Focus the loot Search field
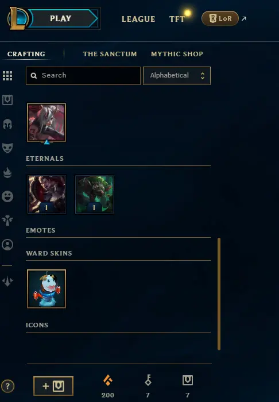 pos(83,76)
